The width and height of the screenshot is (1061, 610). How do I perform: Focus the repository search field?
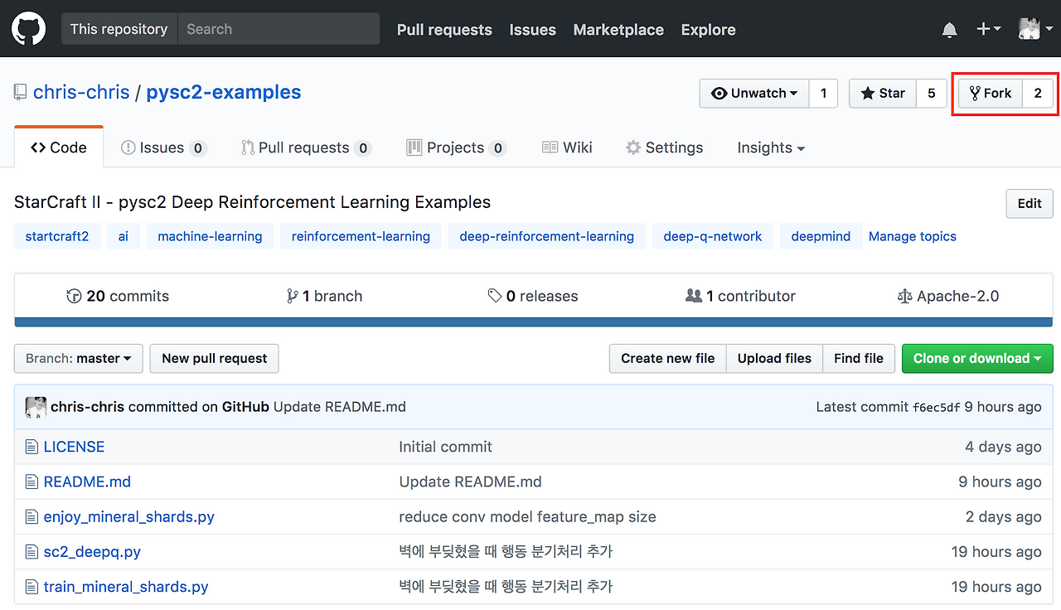coord(279,29)
